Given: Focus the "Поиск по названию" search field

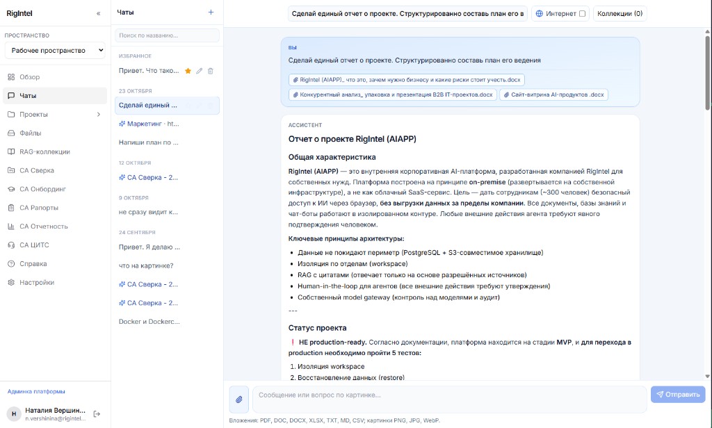Looking at the screenshot, I should tap(167, 35).
